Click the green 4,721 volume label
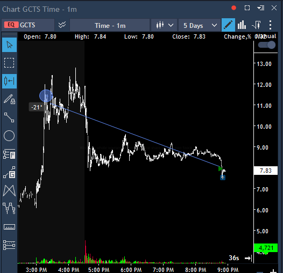Image resolution: width=283 pixels, height=273 pixels. [x=266, y=248]
